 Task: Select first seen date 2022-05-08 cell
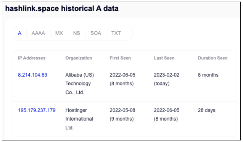click(x=122, y=115)
